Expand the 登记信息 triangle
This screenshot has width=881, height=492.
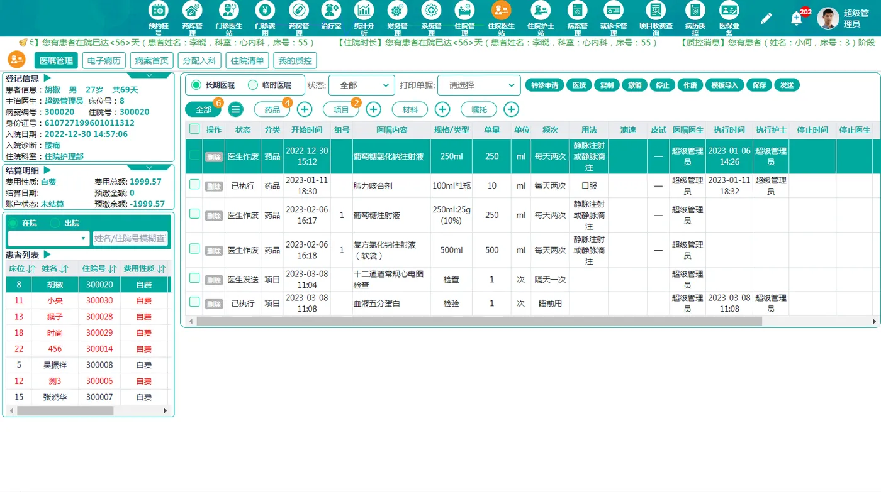coord(47,79)
